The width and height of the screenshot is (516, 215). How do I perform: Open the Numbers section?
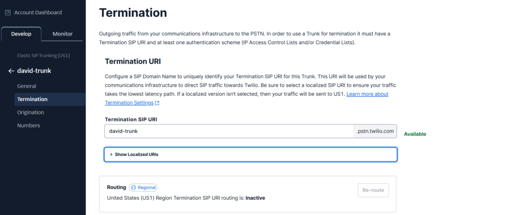(29, 125)
